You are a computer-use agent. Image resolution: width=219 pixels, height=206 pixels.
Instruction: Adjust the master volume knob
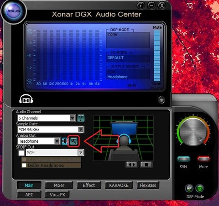(193, 132)
